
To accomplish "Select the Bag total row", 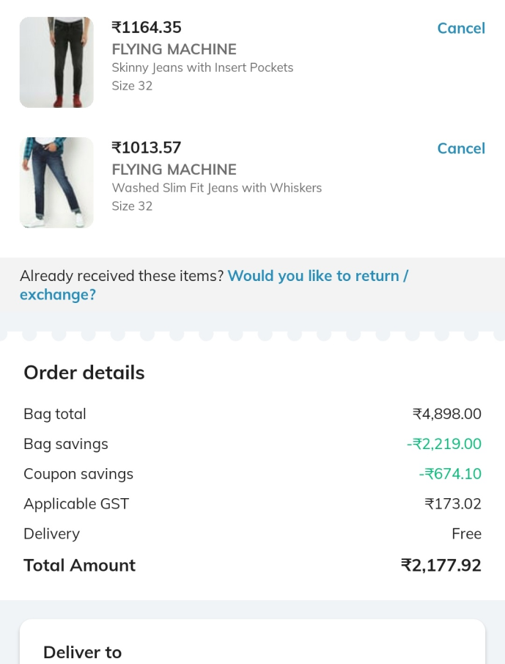I will click(x=54, y=414).
